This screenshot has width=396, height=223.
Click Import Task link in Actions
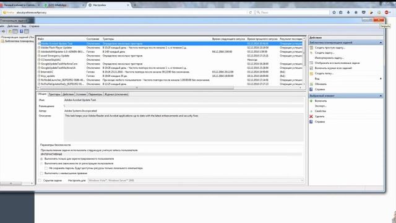click(x=329, y=58)
